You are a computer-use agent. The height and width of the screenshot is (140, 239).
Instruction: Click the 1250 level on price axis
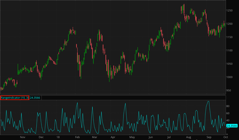230,11
